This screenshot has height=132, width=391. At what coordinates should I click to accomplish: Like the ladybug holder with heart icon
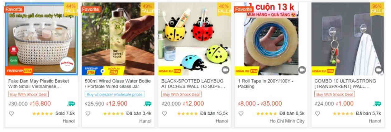tap(165, 114)
